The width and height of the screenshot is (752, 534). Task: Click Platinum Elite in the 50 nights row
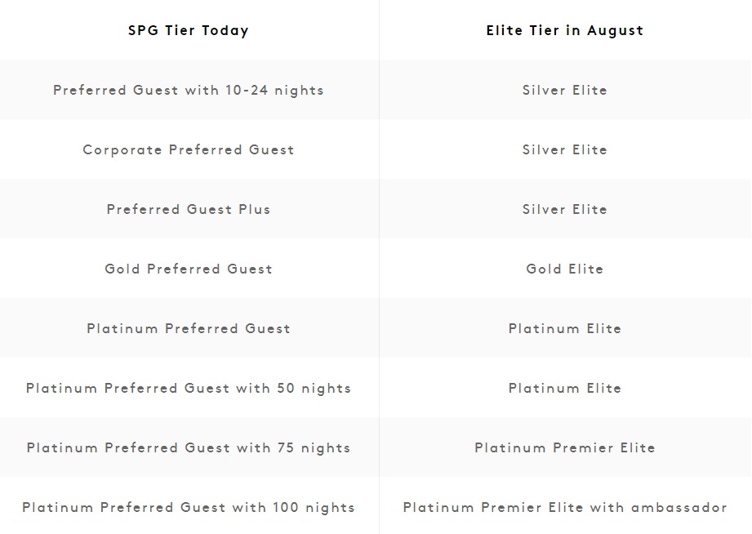pos(565,389)
